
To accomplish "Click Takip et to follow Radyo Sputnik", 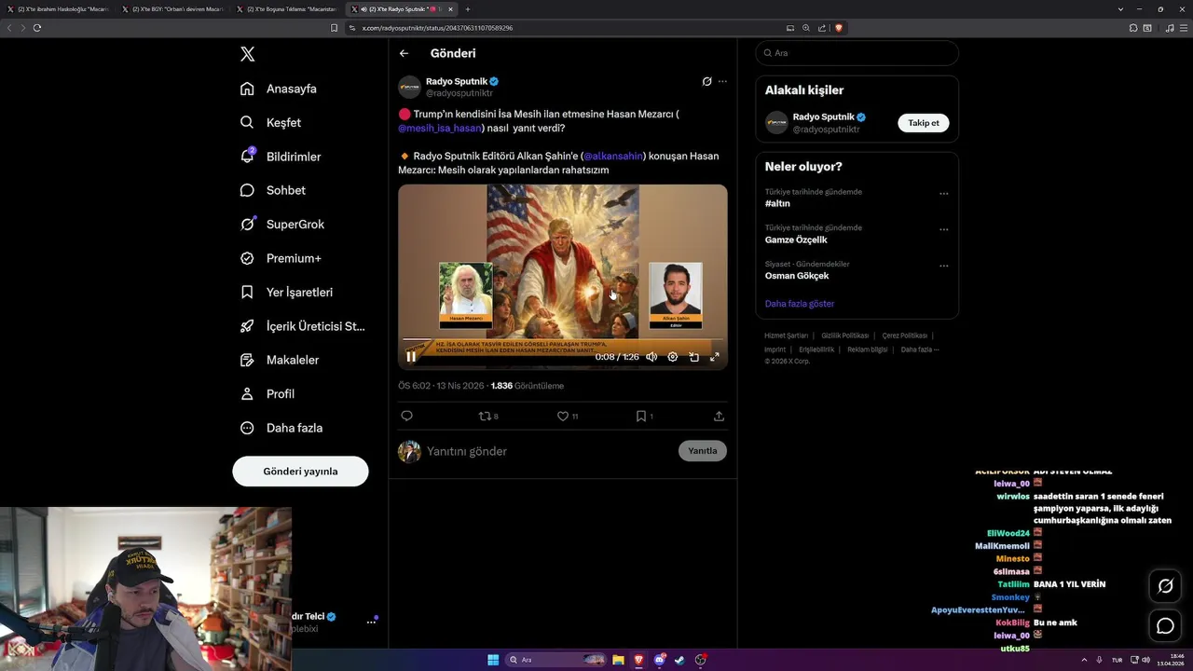I will coord(924,123).
